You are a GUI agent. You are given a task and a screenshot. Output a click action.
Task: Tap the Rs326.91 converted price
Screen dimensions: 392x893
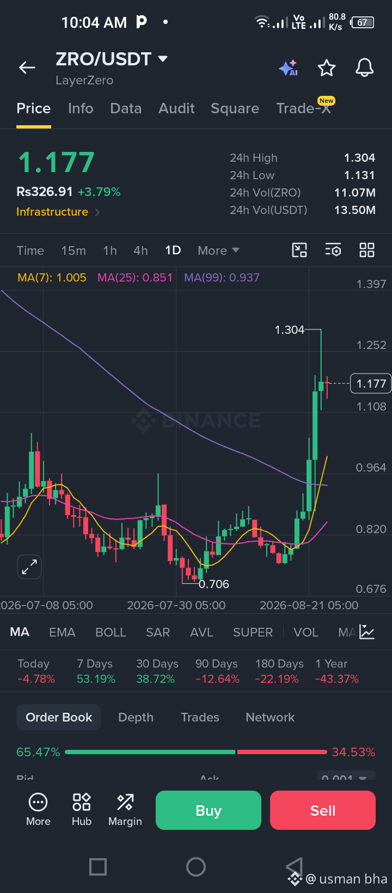(x=45, y=192)
